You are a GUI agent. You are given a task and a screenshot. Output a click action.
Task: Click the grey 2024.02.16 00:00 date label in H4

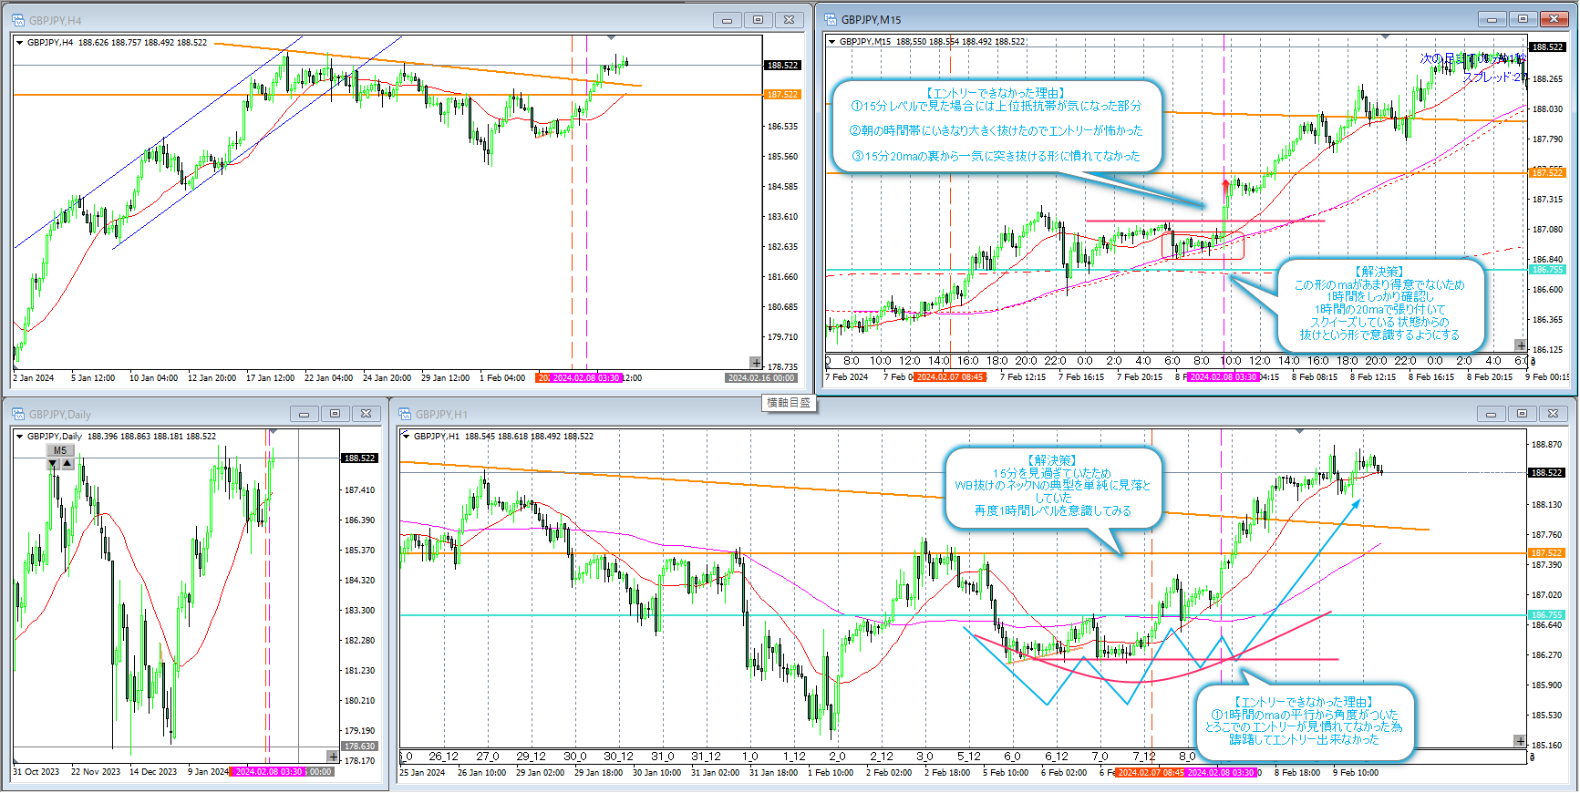coord(761,378)
